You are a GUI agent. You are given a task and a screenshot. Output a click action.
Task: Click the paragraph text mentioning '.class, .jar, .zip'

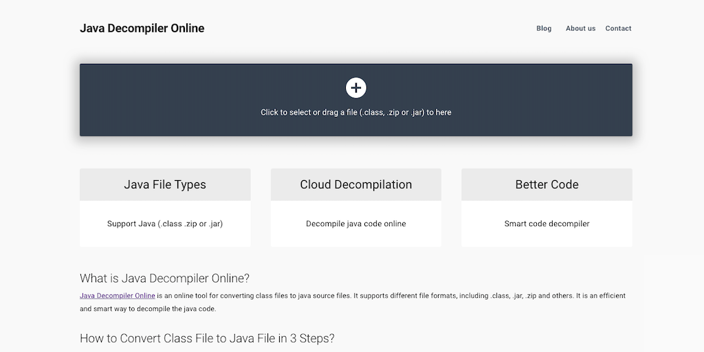point(412,296)
